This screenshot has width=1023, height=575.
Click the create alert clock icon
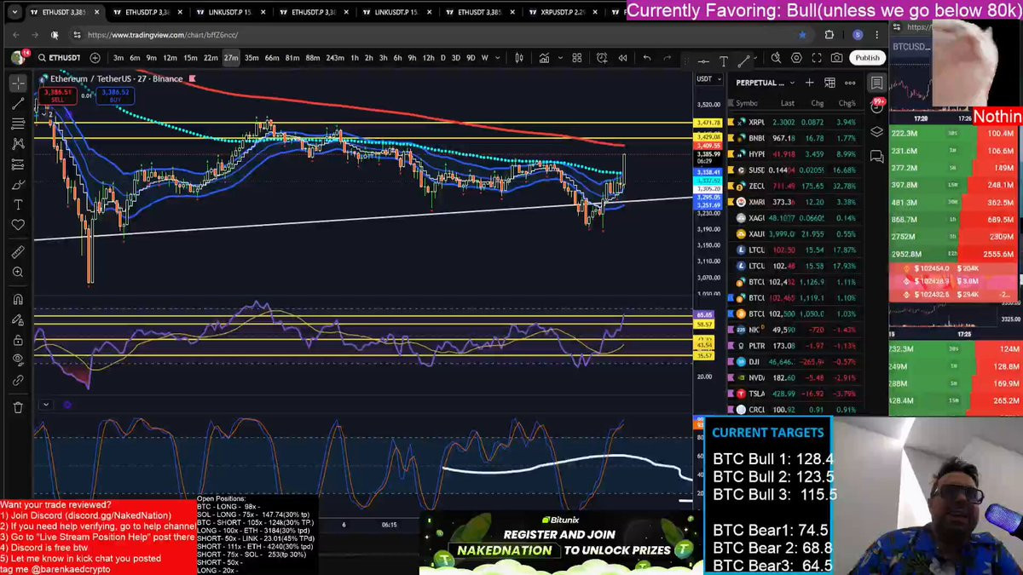602,58
